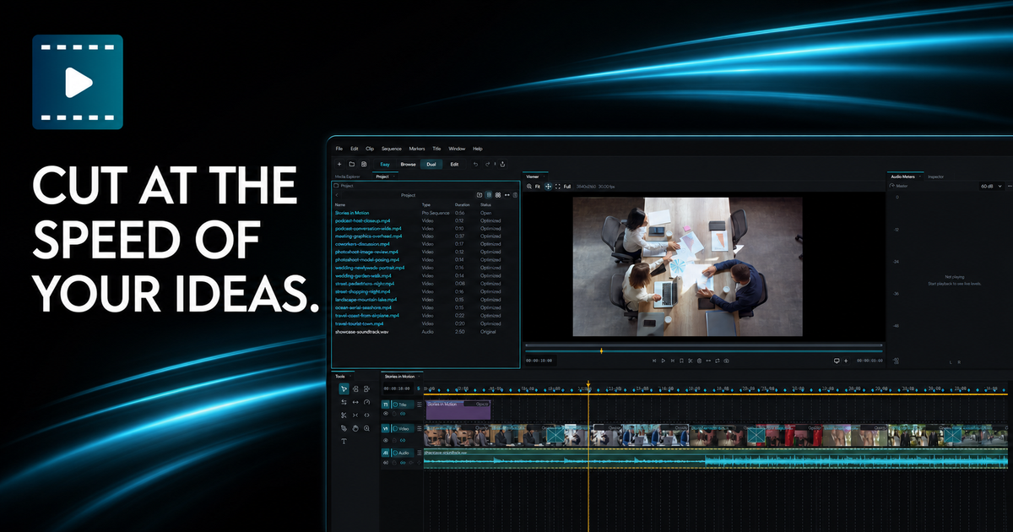Open the Sequence menu
1013x532 pixels.
click(x=392, y=149)
